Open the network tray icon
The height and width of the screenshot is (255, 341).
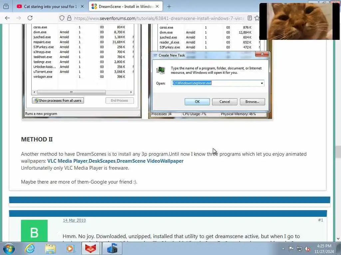[299, 249]
